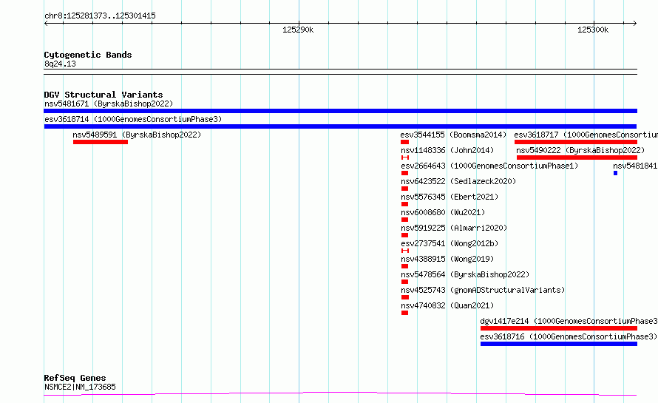Open esv2664643 (1000GenomesConsortiumPhase1) variant
The height and width of the screenshot is (403, 658).
pyautogui.click(x=489, y=166)
